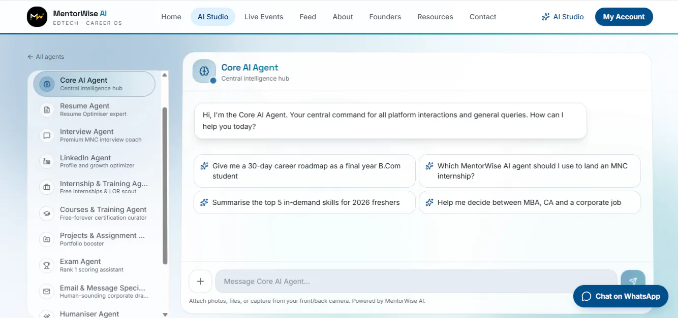
Task: Click the Projects & Assignment folder icon
Action: pos(47,239)
